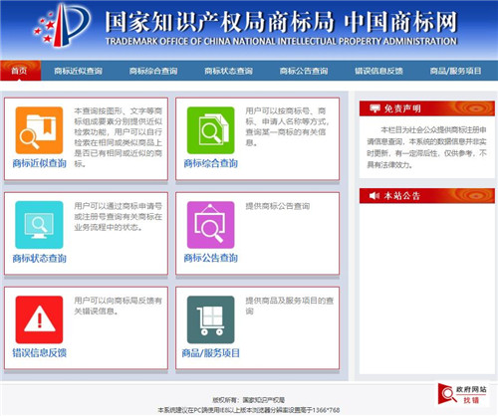
Task: Click the Trademark Office logo in header
Action: [x=62, y=25]
